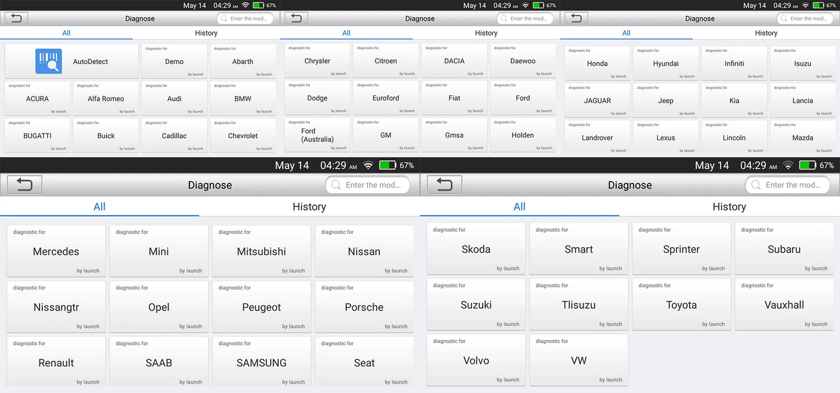Image resolution: width=840 pixels, height=393 pixels.
Task: Select Dodge diagnostic tile
Action: [x=317, y=98]
